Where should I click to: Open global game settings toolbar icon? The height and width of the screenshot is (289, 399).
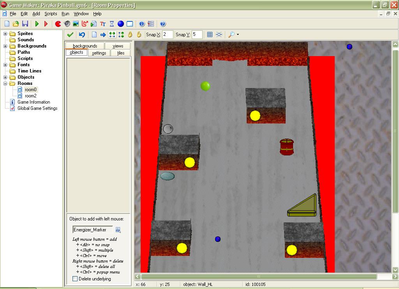pos(151,24)
